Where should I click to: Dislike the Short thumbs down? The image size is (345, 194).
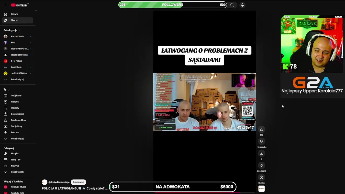tap(261, 141)
